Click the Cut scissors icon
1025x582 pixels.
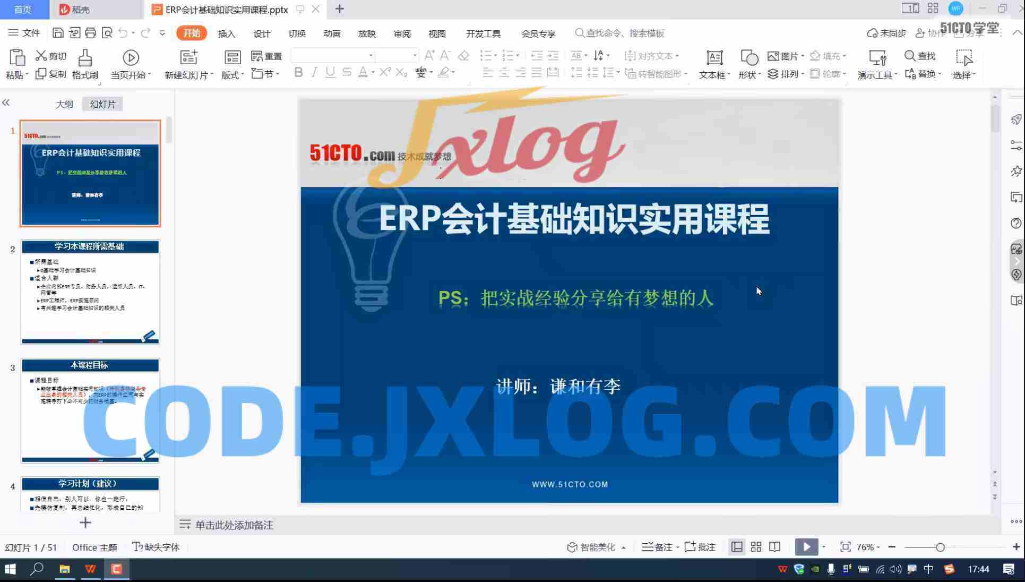[41, 56]
